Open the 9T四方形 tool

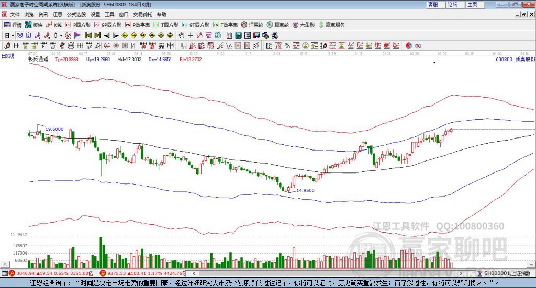tap(196, 25)
